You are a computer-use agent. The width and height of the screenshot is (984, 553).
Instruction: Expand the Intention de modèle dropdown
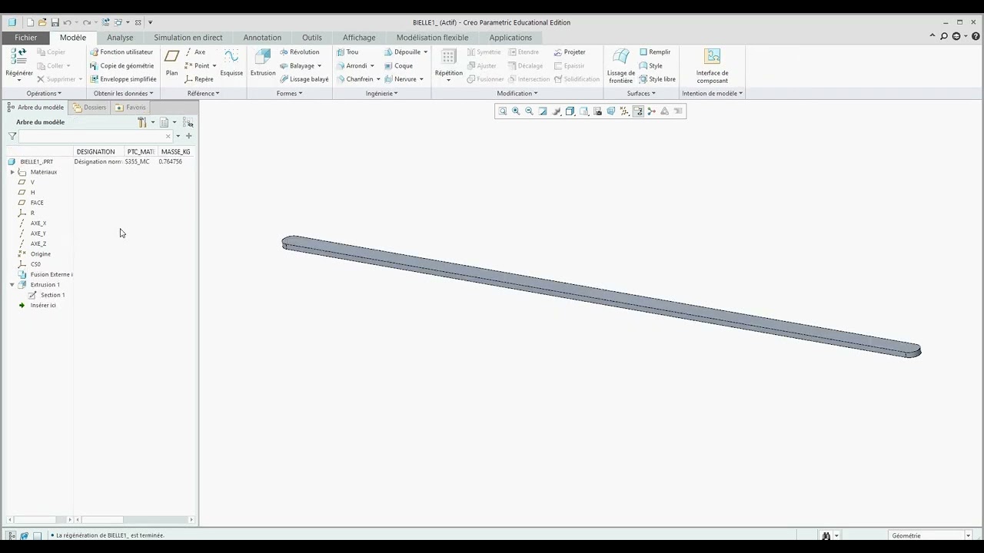tap(712, 94)
